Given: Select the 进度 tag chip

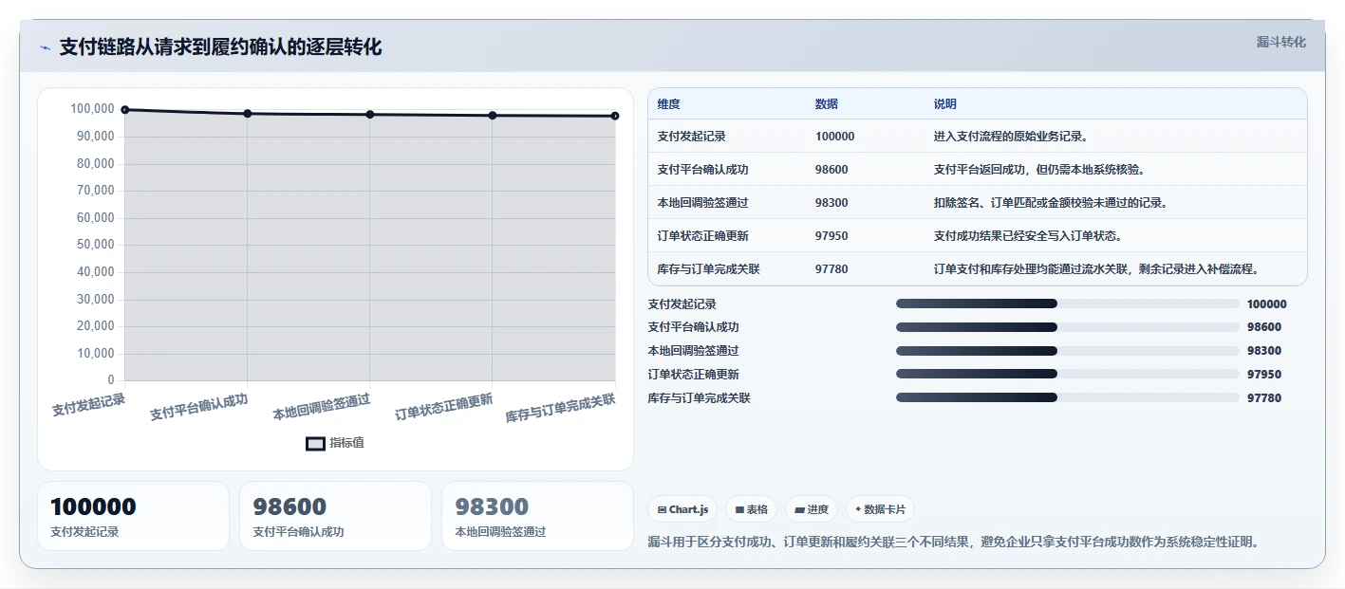Looking at the screenshot, I should pos(812,509).
